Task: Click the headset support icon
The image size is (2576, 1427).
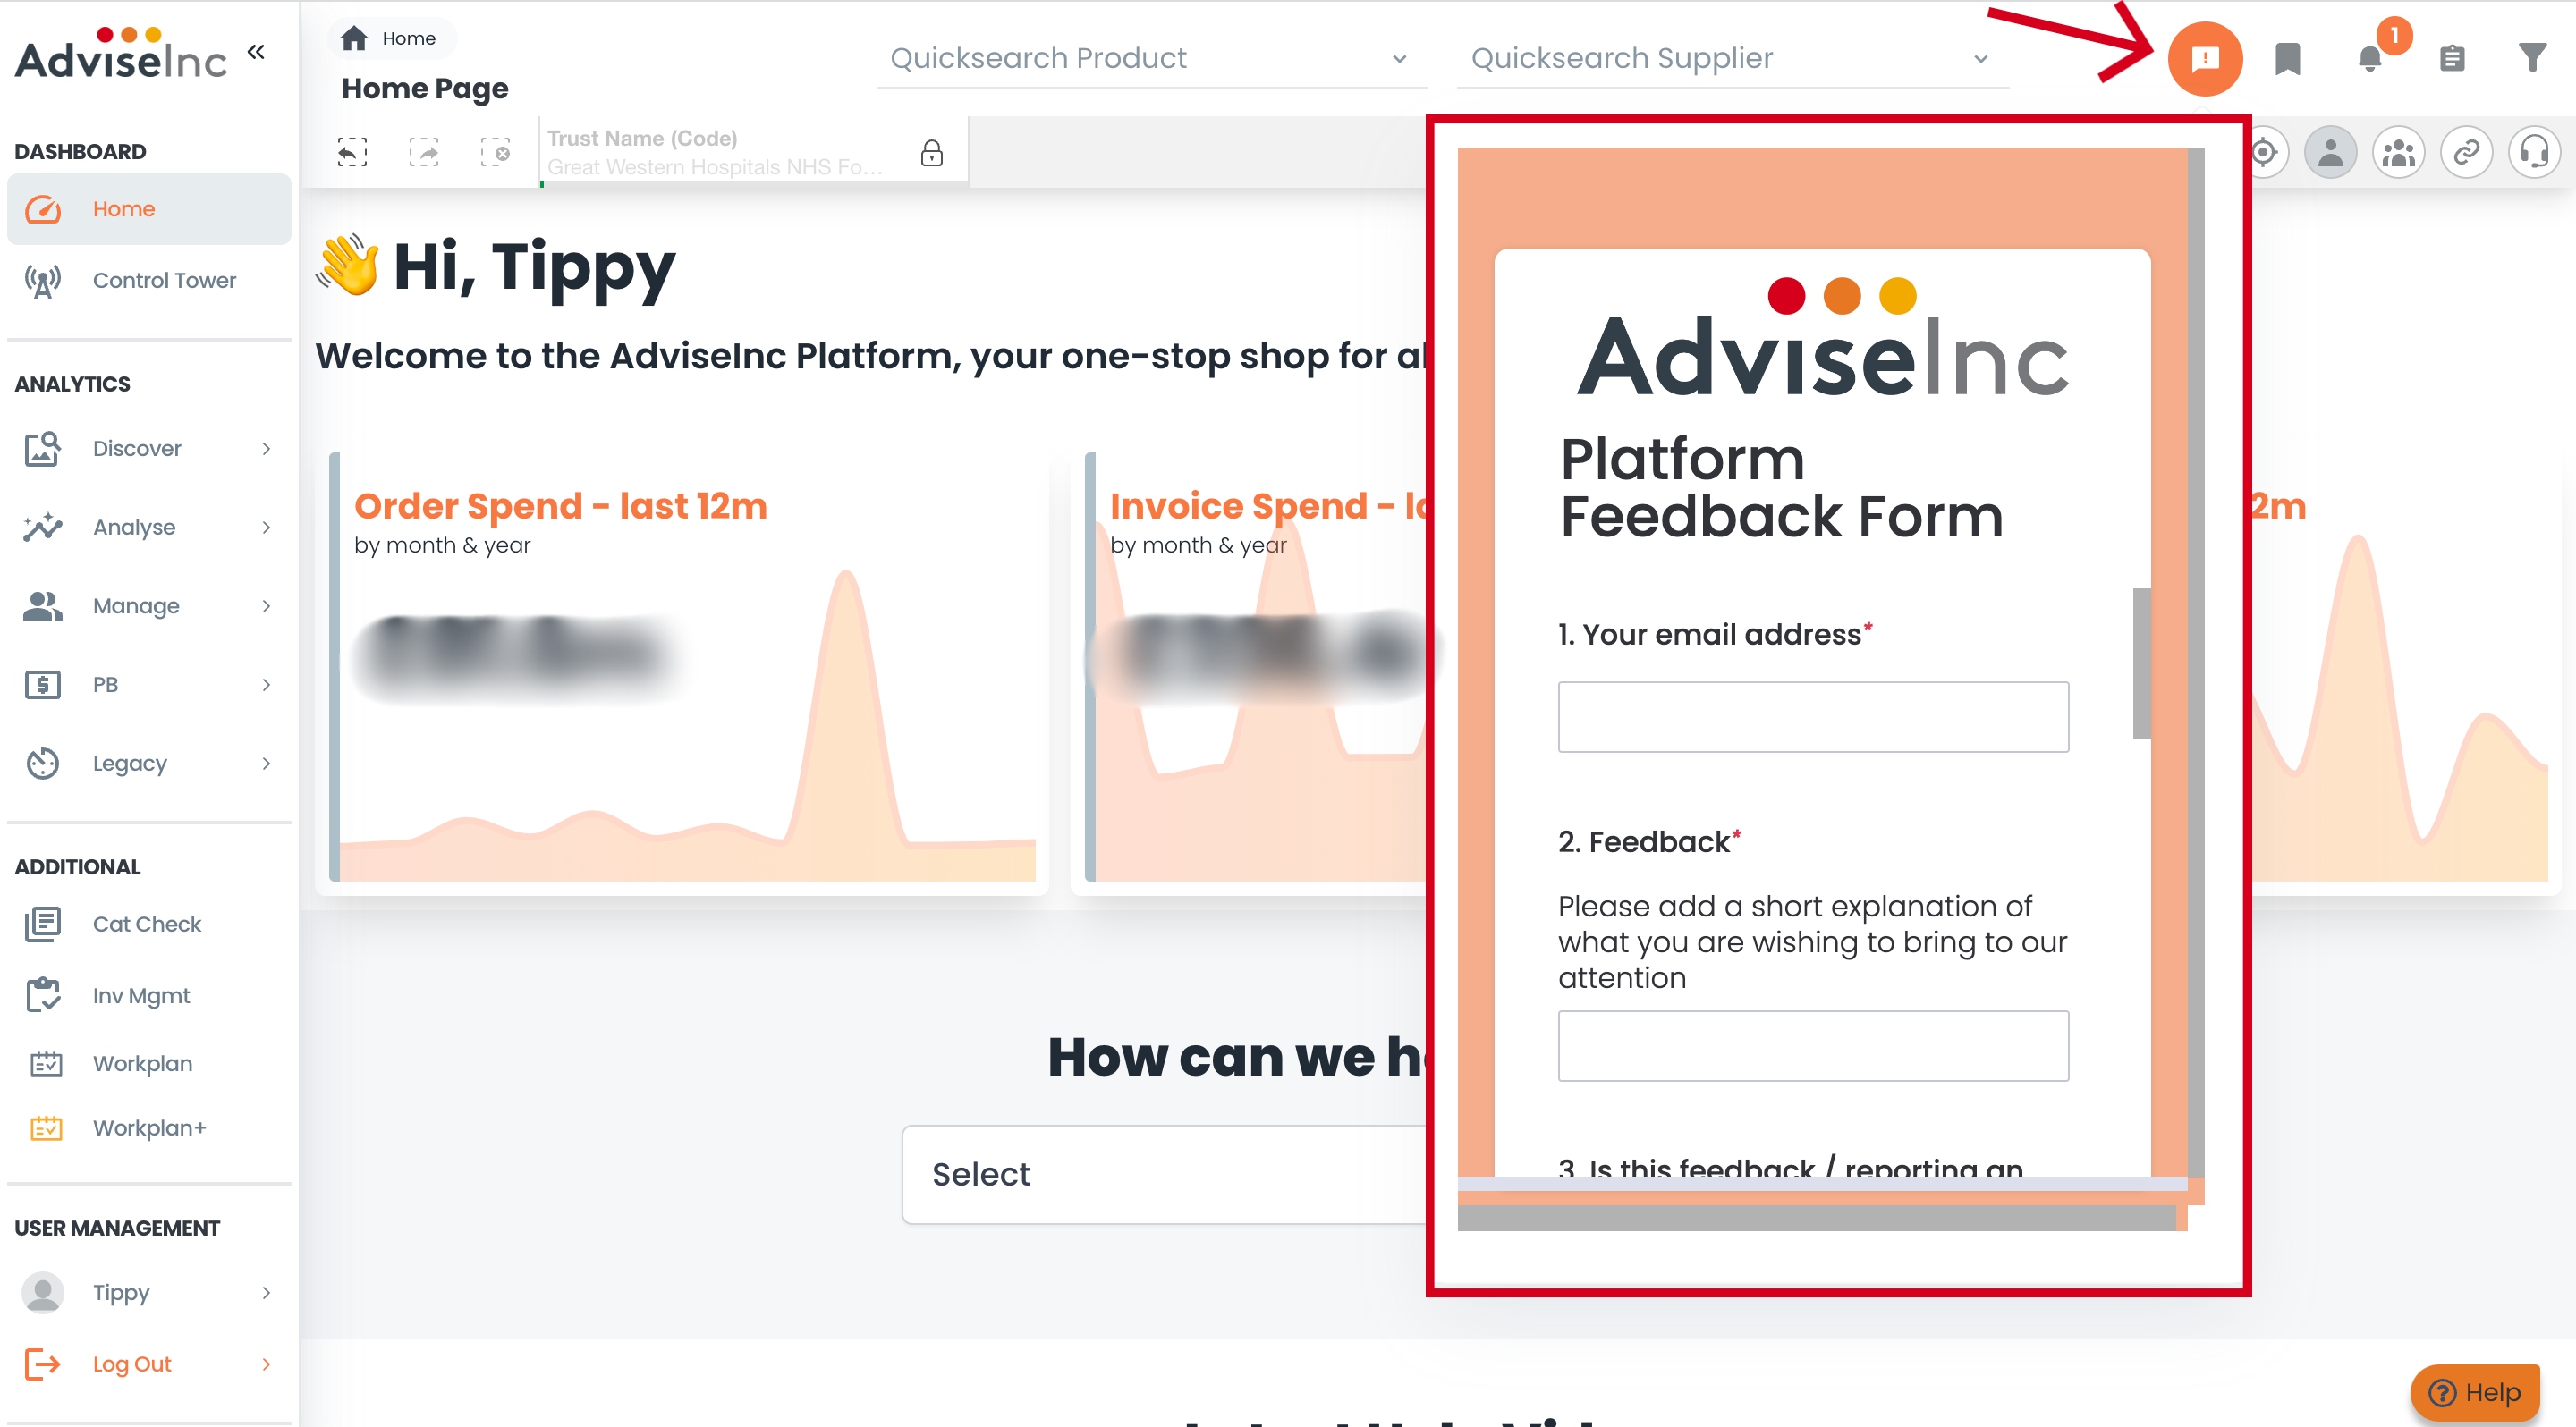Action: pyautogui.click(x=2534, y=153)
